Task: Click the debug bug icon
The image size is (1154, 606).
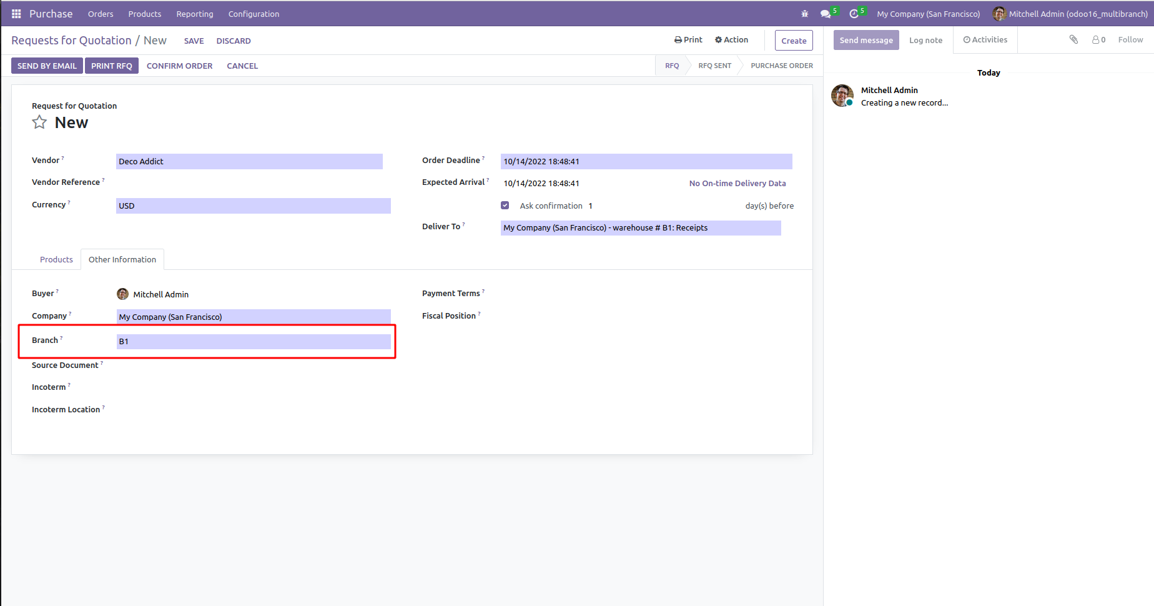Action: tap(805, 14)
